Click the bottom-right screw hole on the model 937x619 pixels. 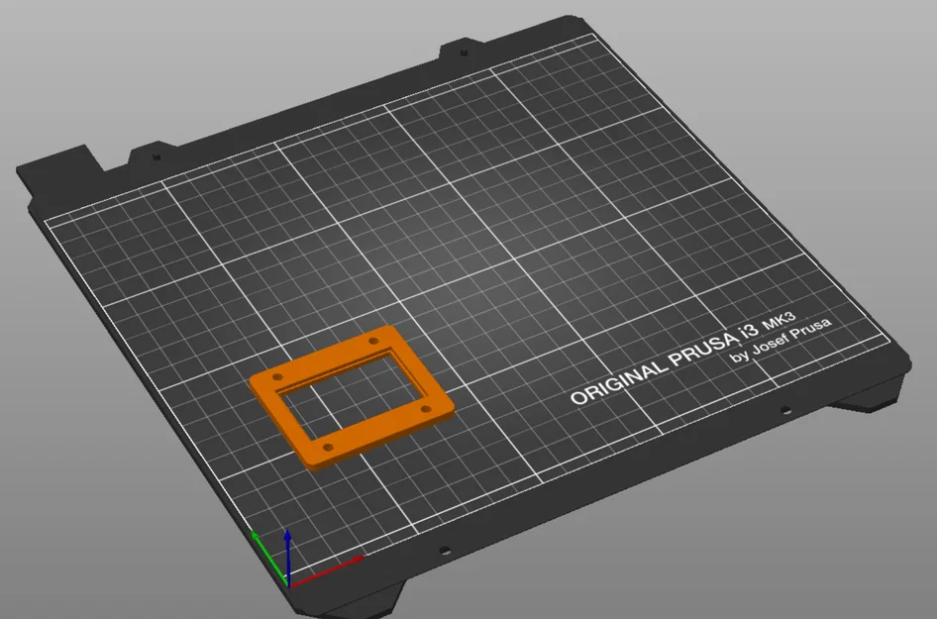coord(425,408)
